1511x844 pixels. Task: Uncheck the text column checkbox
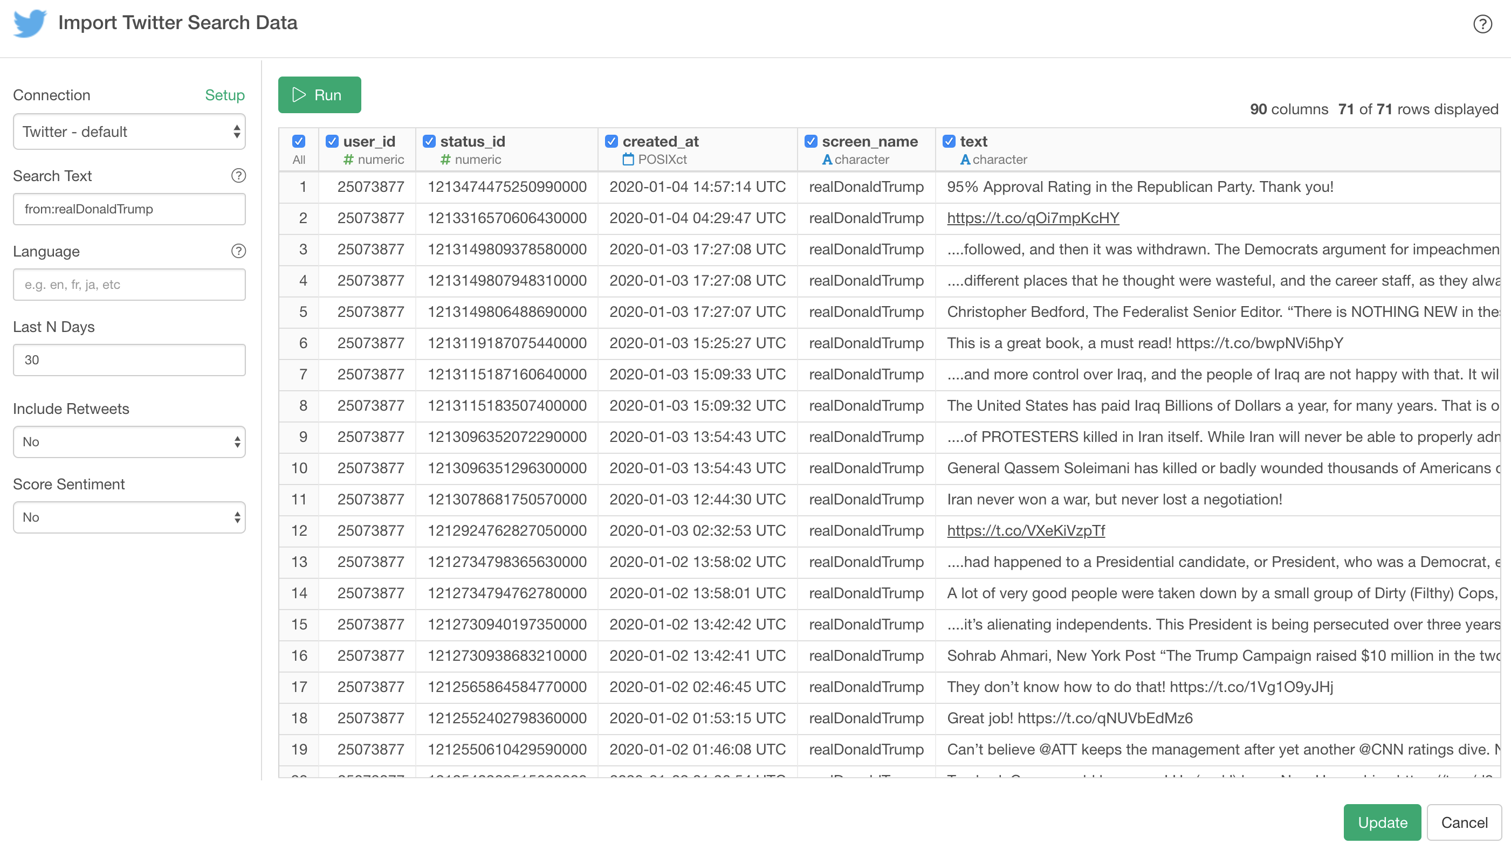pos(949,141)
